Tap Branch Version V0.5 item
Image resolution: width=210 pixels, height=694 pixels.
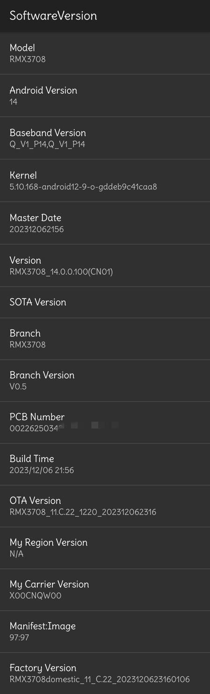coord(105,381)
